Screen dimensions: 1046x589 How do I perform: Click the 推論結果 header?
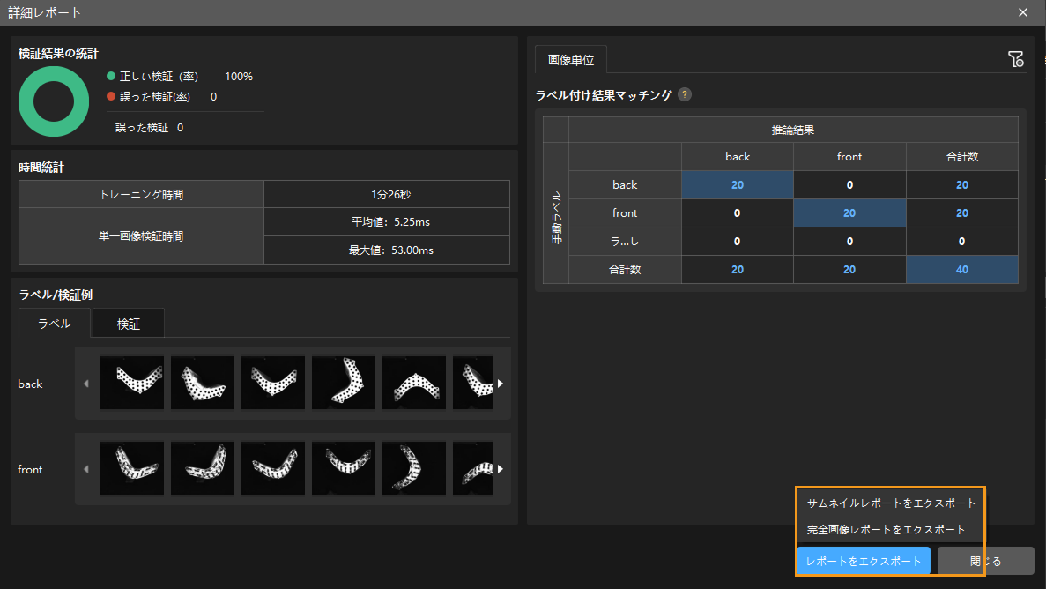point(793,130)
